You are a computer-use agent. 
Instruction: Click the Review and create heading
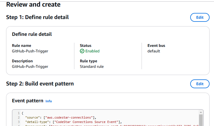(x=33, y=4)
